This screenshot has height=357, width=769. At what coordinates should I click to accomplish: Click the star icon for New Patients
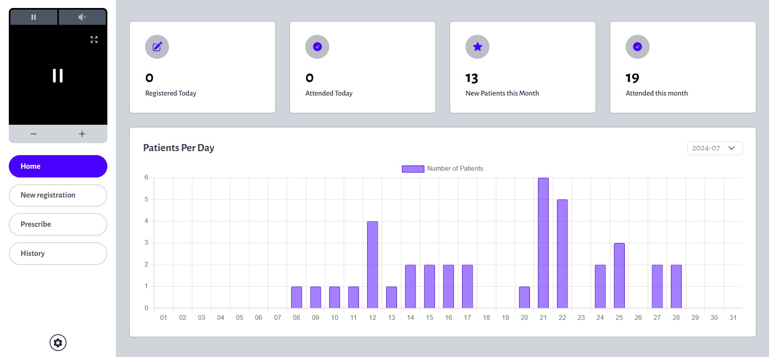477,47
